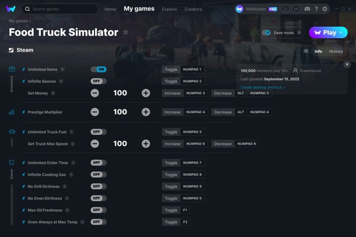Select Steam platform label
Screen dimensions: 356x237
(x=21, y=50)
